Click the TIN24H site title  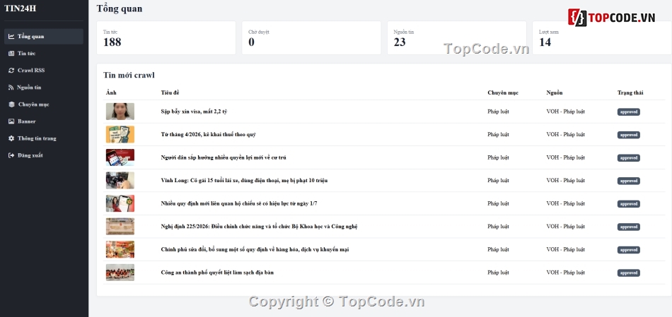(20, 8)
